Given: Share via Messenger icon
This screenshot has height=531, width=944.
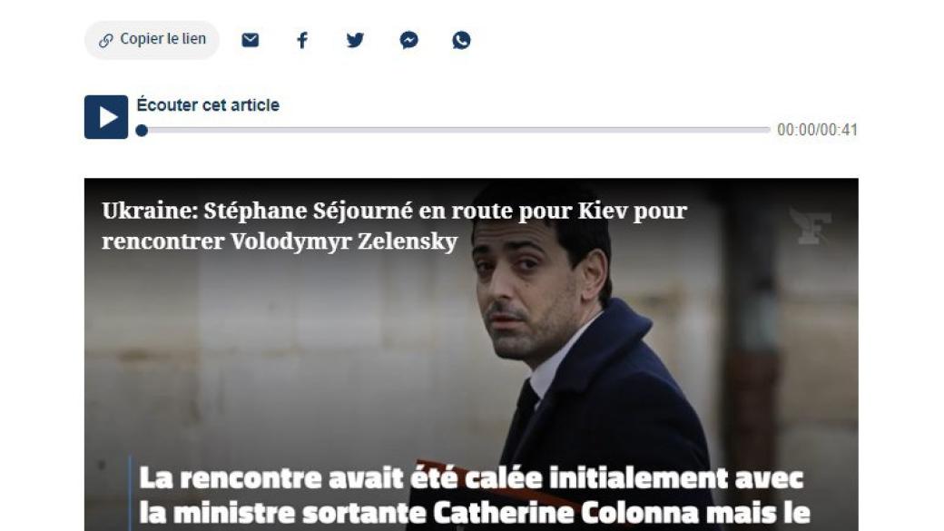Looking at the screenshot, I should click(x=408, y=40).
